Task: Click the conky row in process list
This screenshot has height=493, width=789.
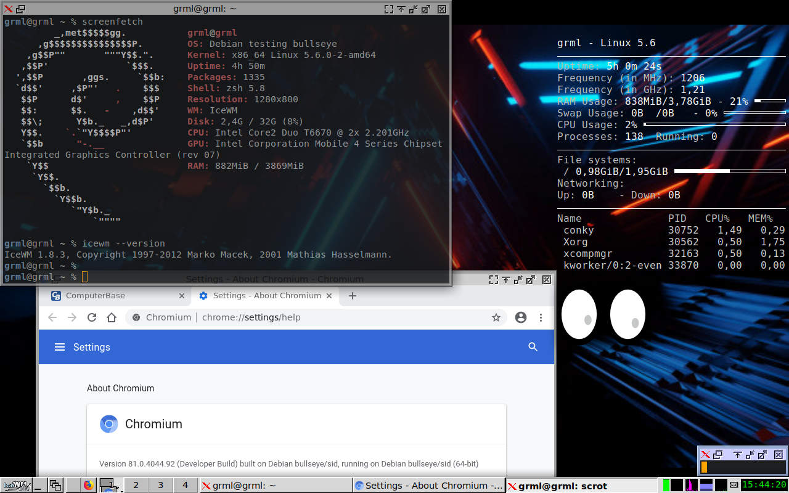Action: pyautogui.click(x=671, y=230)
